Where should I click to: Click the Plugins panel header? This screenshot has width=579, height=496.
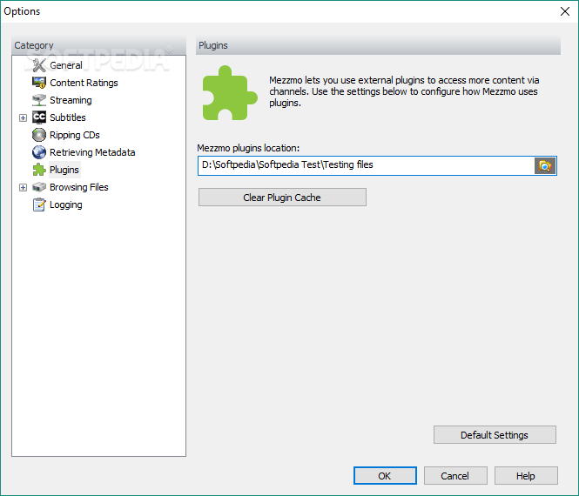(x=378, y=45)
